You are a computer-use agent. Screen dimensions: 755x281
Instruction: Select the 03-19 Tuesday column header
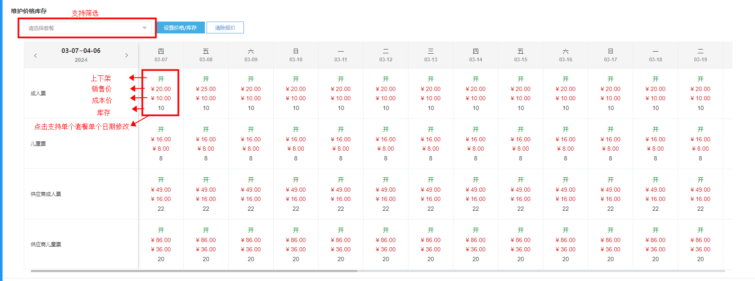[x=700, y=55]
